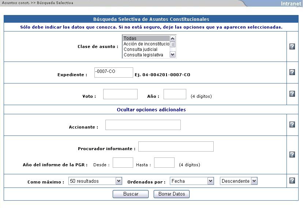Click the Borrar Datos button
This screenshot has height=208, width=303.
pos(172,194)
